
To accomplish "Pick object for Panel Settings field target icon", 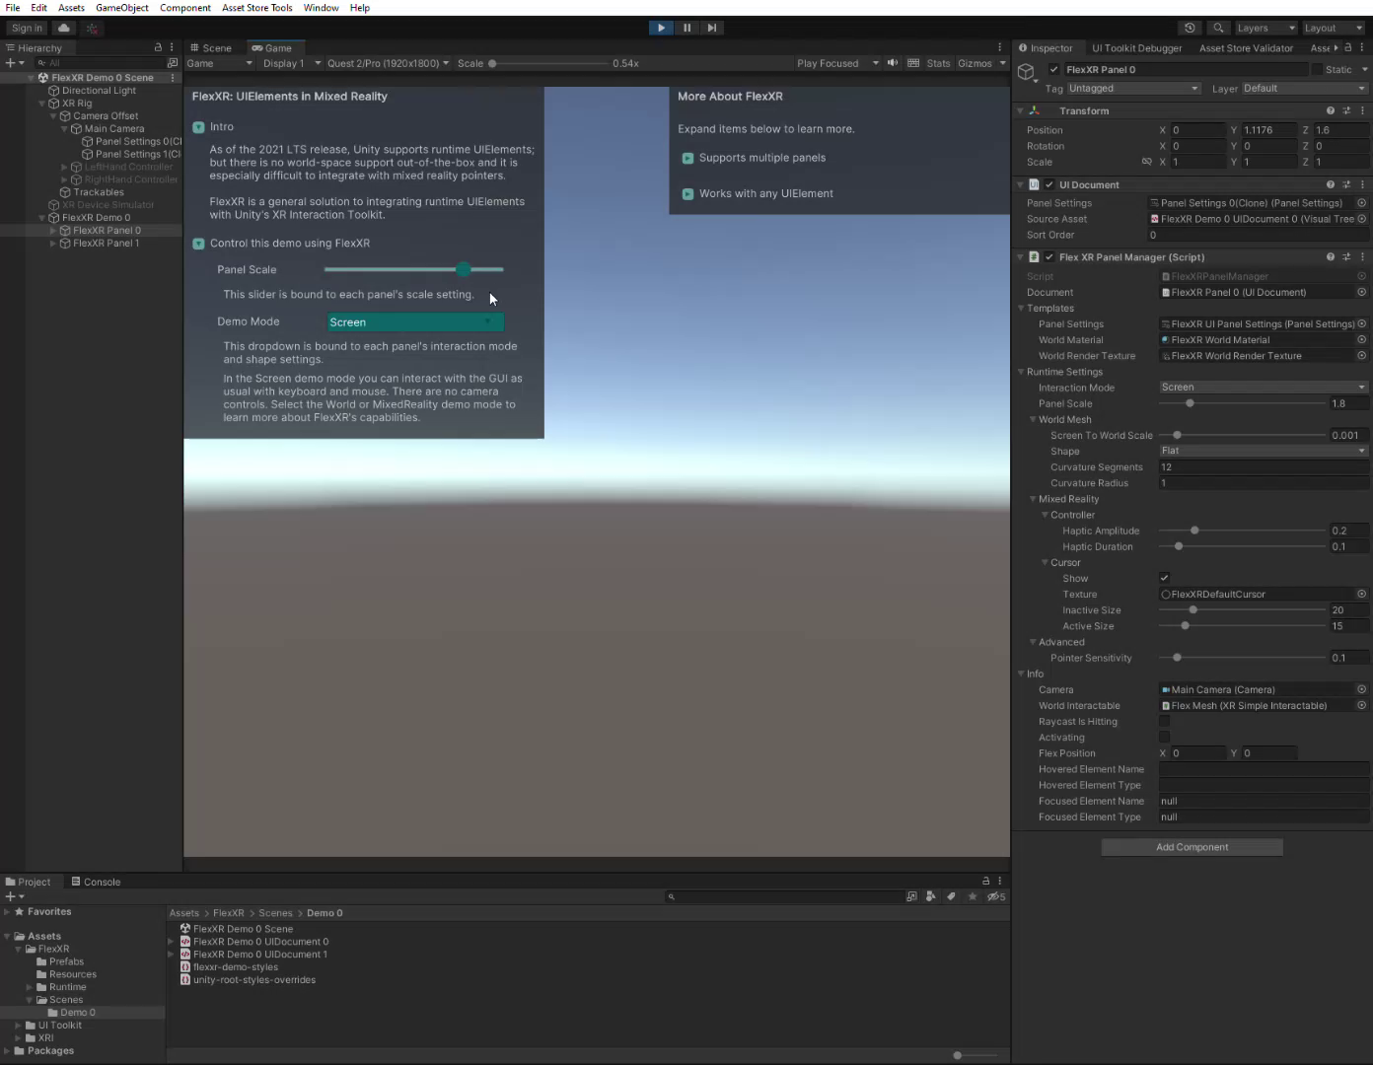I will (x=1361, y=203).
